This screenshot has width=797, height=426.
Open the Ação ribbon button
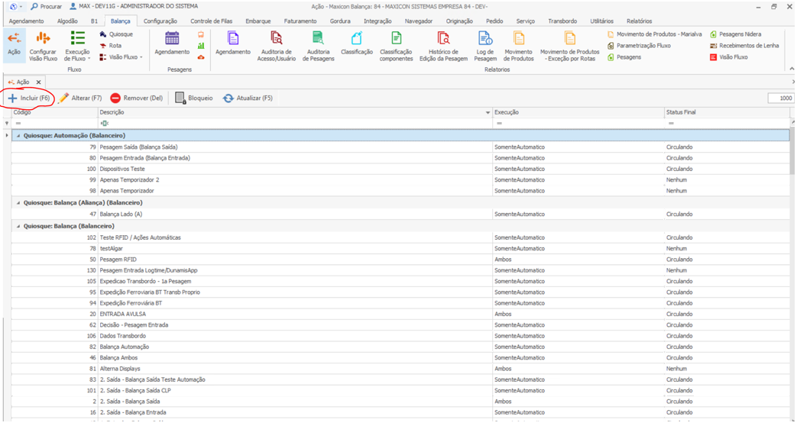pyautogui.click(x=15, y=44)
